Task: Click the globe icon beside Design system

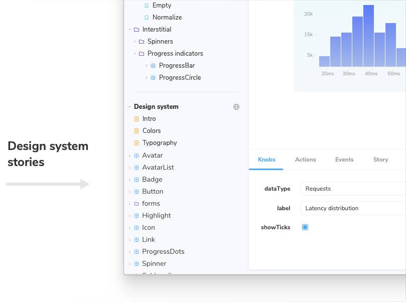Action: pos(236,106)
